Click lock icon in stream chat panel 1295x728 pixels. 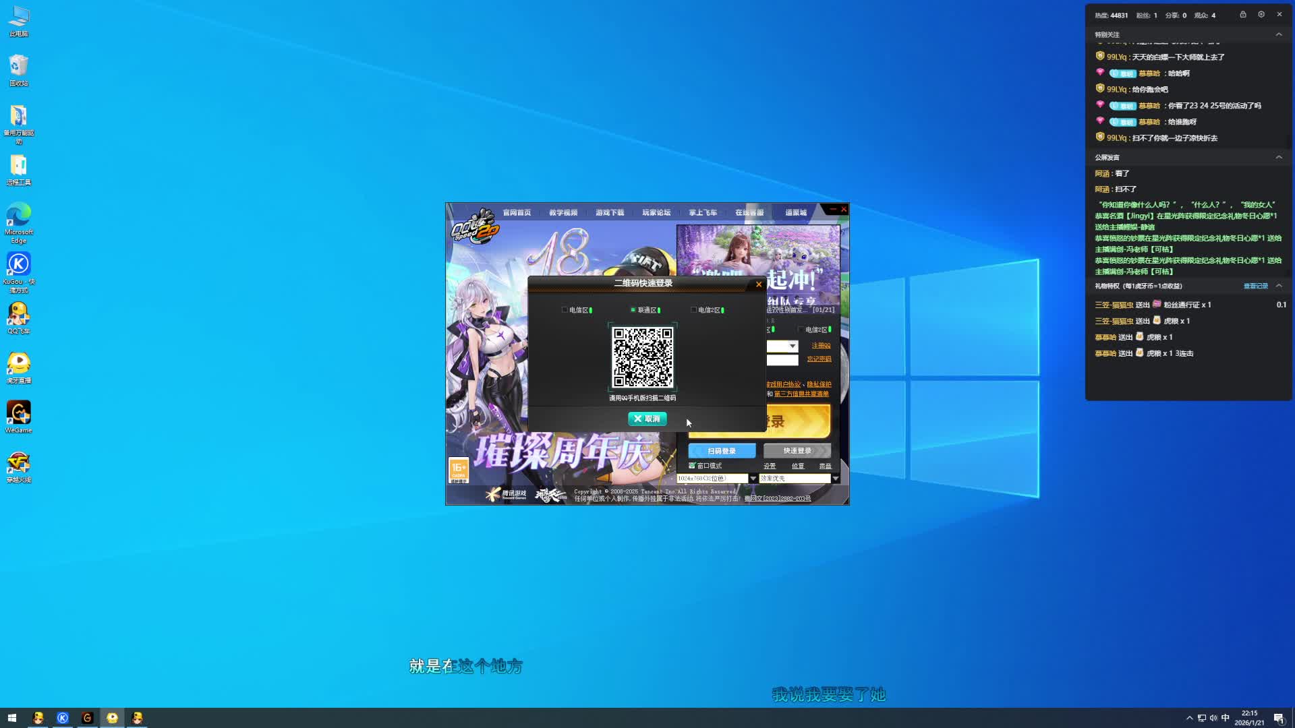[x=1243, y=15]
